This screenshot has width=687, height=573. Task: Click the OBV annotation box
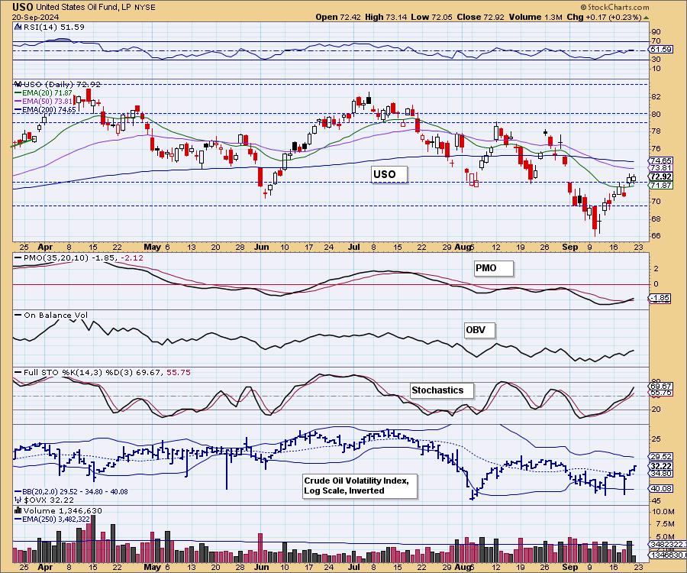(480, 330)
